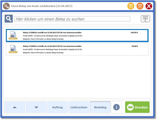Focus the 'Hier klicken um einen Beleg' search field
This screenshot has height=120, width=157.
(72, 19)
